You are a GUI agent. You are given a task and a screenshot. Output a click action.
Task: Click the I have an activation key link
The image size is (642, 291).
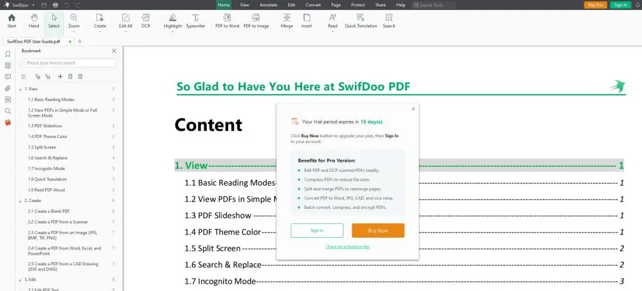347,246
